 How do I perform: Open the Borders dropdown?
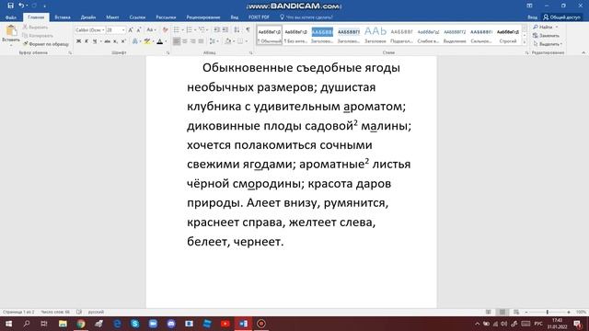[x=246, y=41]
